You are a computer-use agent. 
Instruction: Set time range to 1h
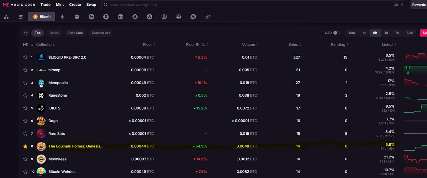(364, 33)
